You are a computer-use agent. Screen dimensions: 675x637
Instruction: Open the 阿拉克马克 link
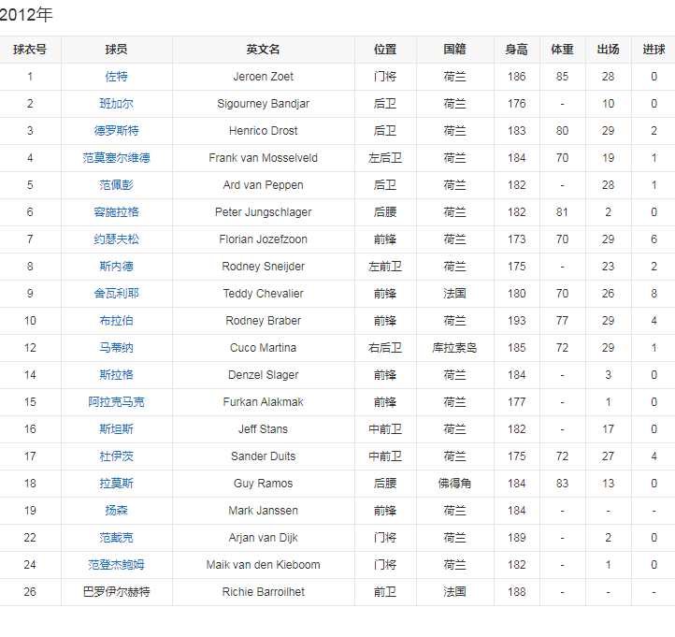pos(117,402)
